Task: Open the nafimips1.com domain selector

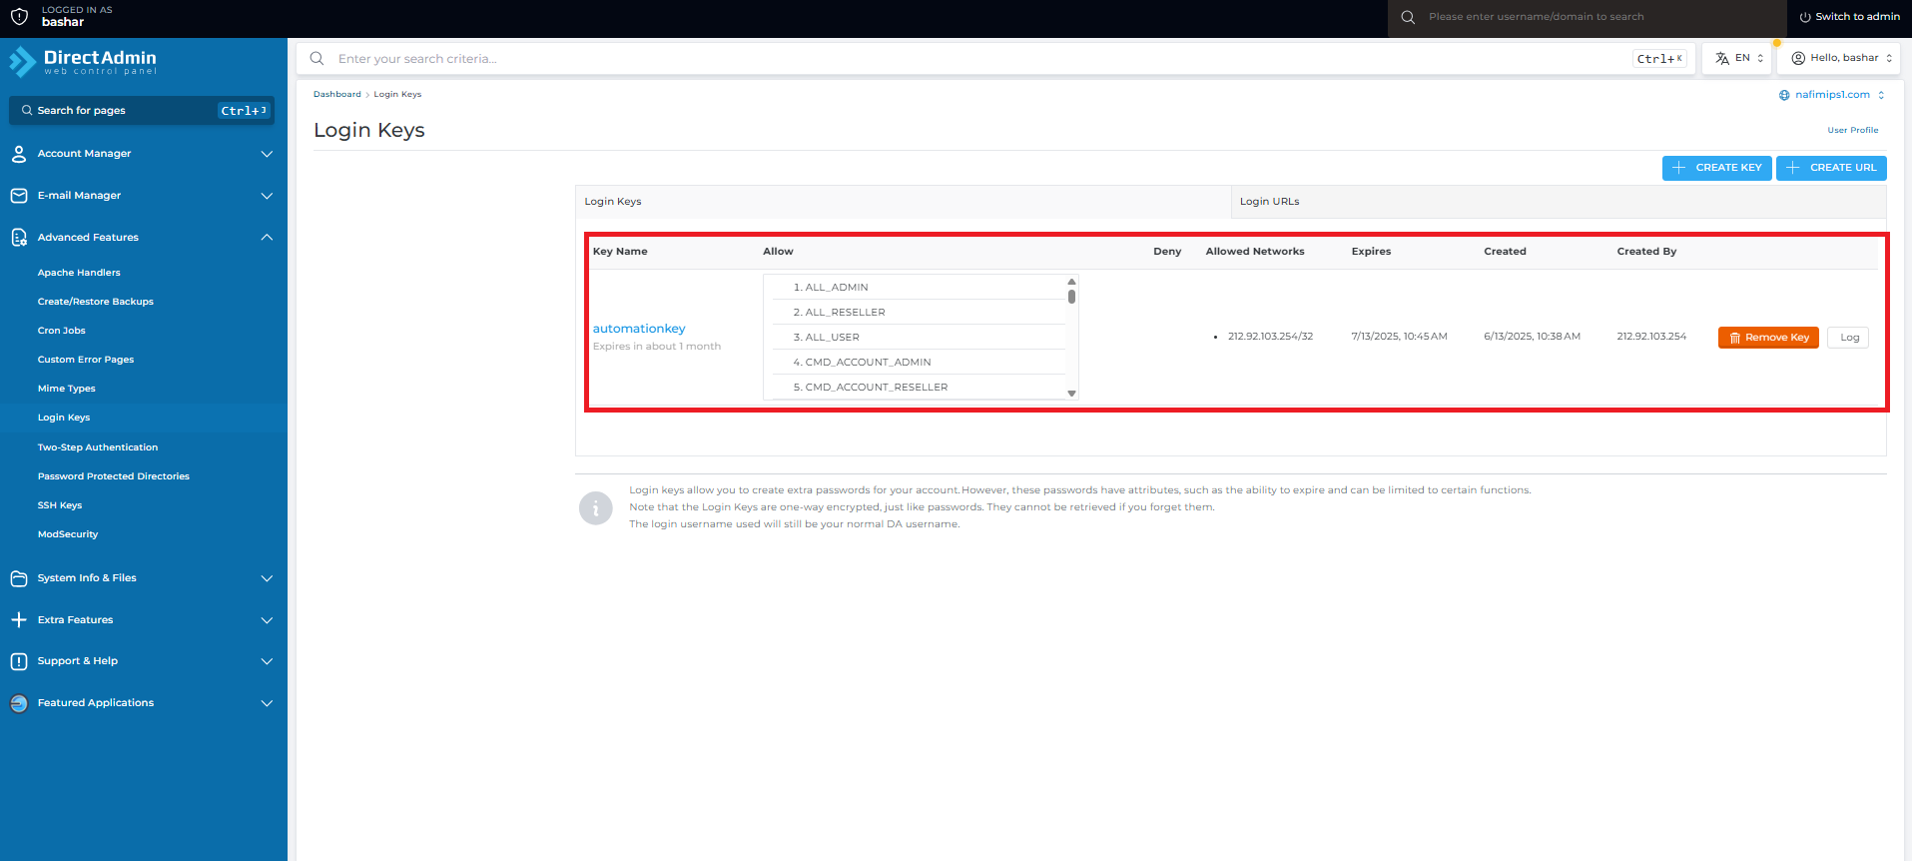Action: tap(1832, 95)
